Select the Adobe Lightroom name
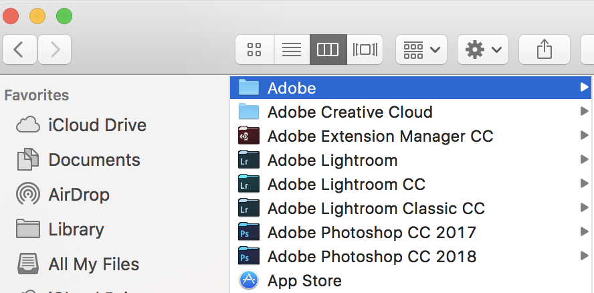 [332, 161]
